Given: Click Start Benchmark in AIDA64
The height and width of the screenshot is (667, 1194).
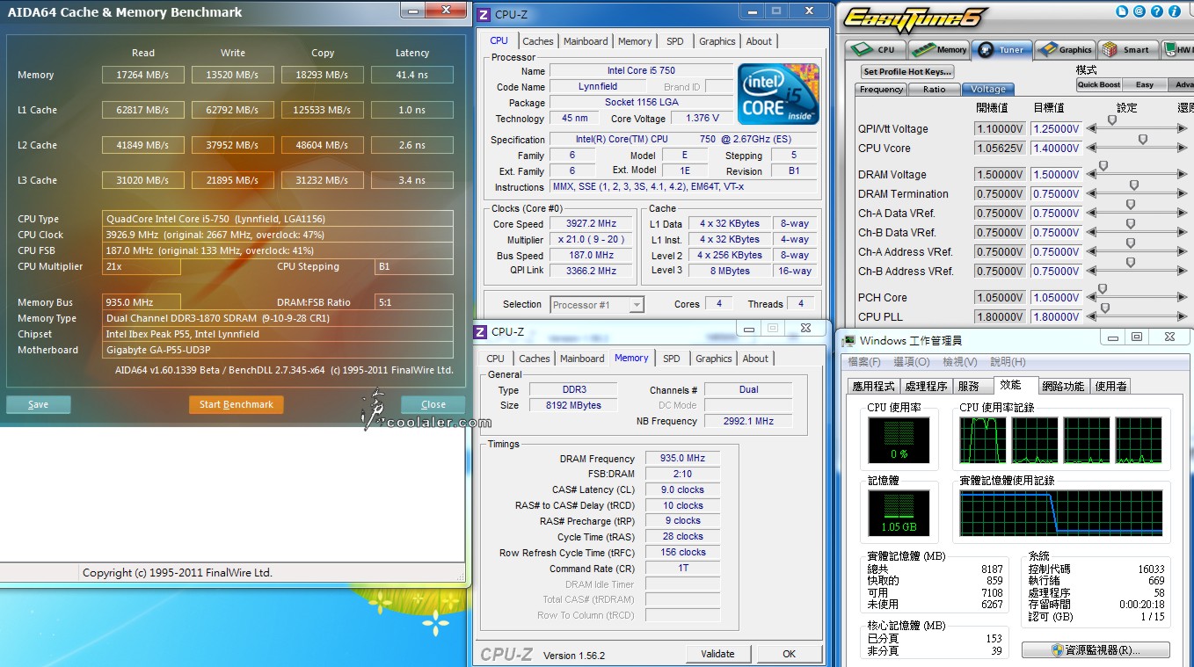Looking at the screenshot, I should click(236, 404).
